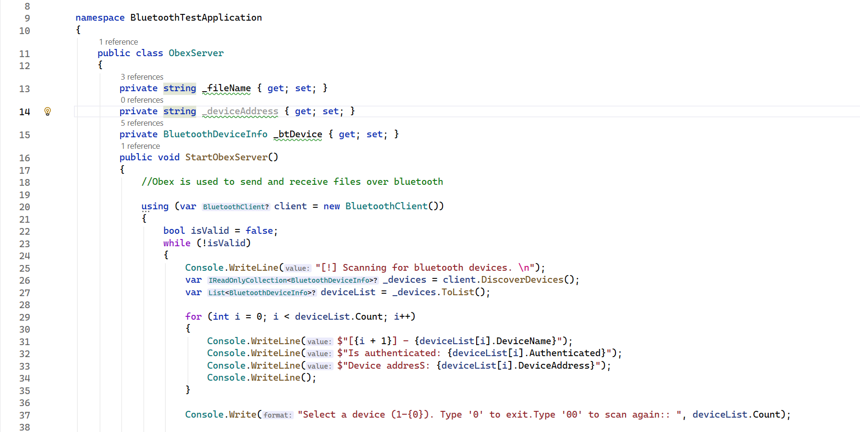Click the "format:" parameter hint
Screen dimensions: 860x432
pos(278,415)
